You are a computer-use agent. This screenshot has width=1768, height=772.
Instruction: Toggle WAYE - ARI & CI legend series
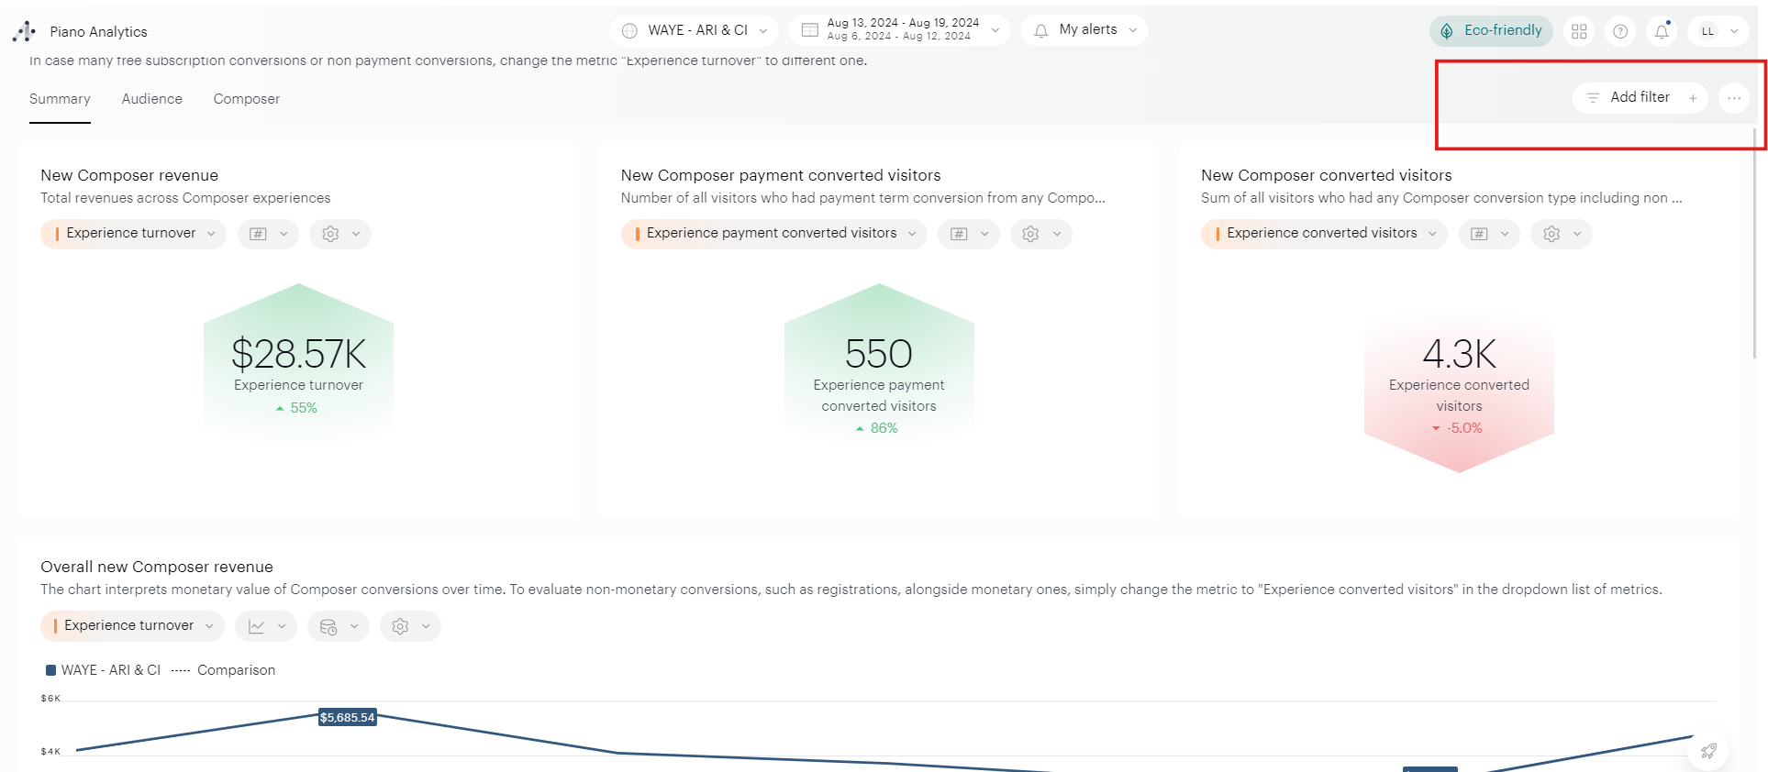pyautogui.click(x=103, y=670)
